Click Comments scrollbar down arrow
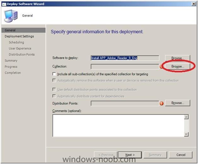The width and height of the screenshot is (198, 164). [186, 134]
